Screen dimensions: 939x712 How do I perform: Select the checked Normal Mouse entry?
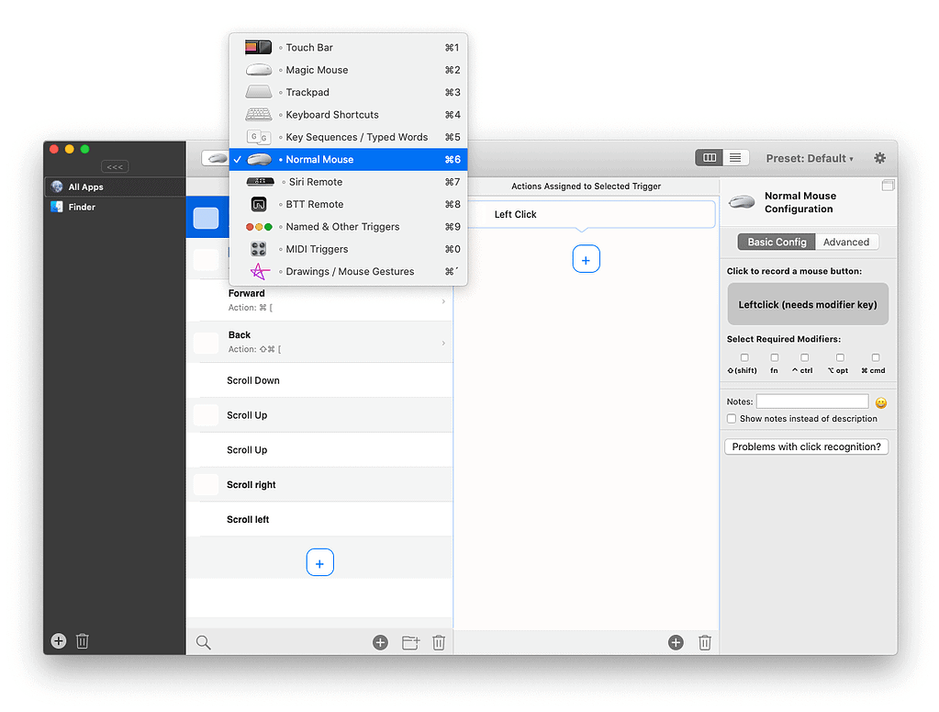(x=348, y=160)
